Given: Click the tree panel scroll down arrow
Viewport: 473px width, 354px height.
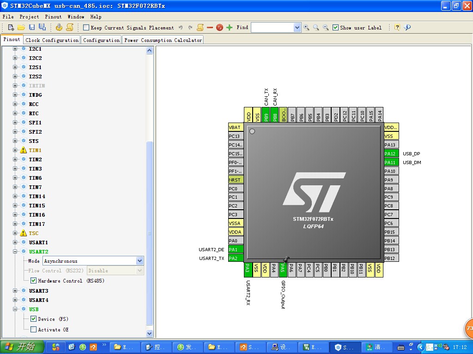Looking at the screenshot, I should click(149, 333).
